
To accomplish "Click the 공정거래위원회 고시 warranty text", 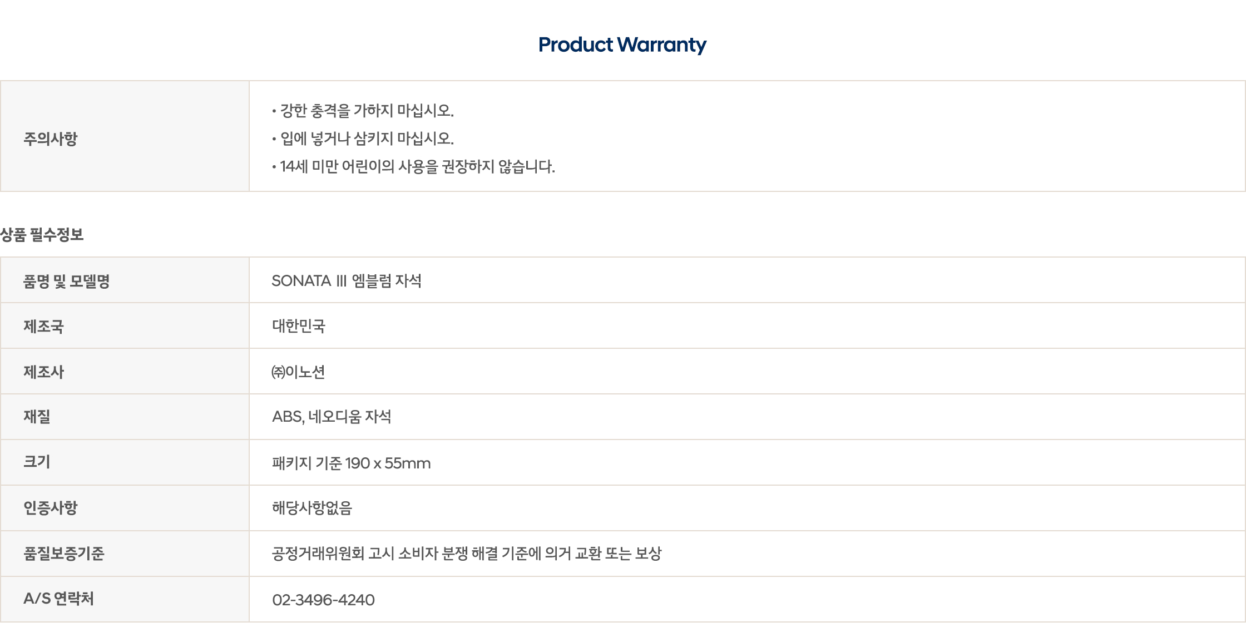I will tap(466, 554).
